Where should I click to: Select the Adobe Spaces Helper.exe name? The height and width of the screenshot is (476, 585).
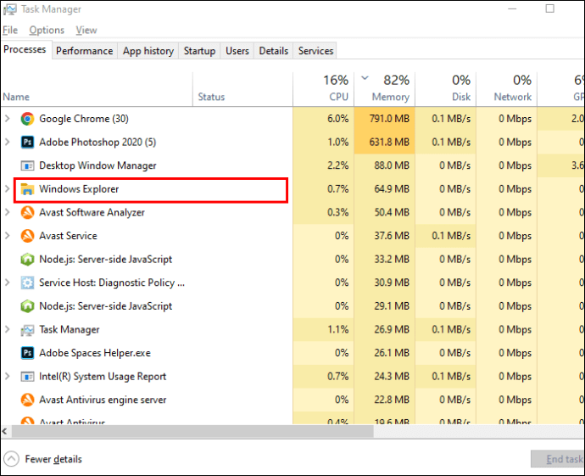(x=95, y=353)
